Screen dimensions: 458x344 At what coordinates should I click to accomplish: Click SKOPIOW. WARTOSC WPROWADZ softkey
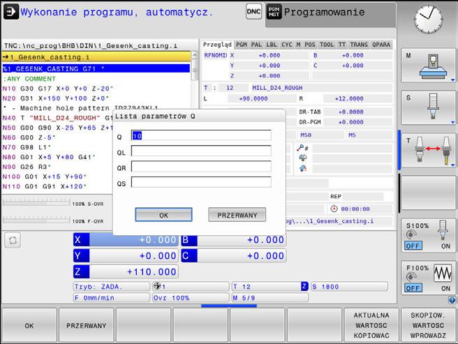428,325
